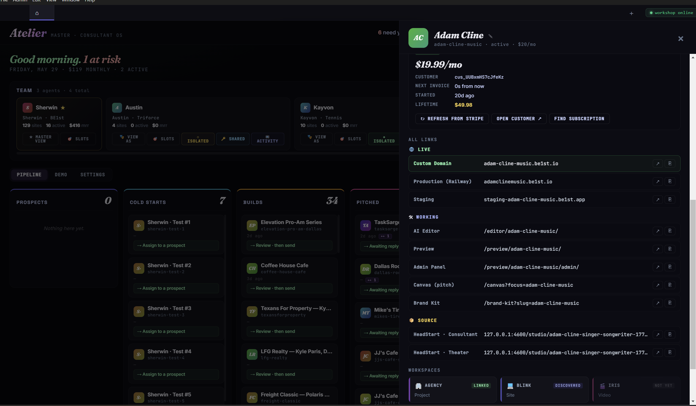Viewport: 696px width, 406px height.
Task: Copy the Preview path
Action: pyautogui.click(x=670, y=249)
